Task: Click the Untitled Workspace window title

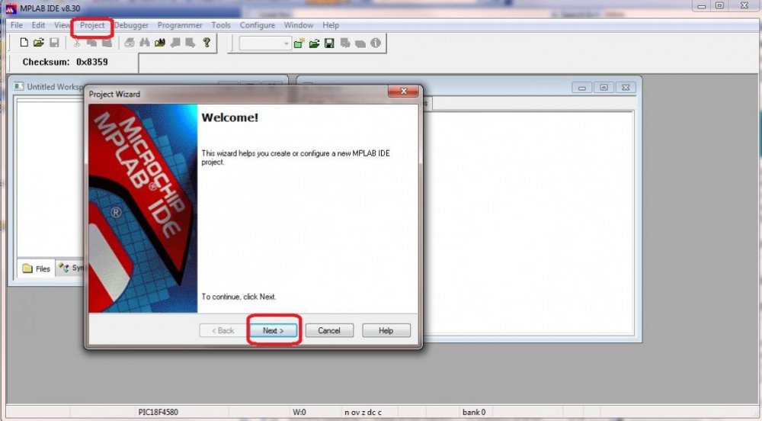Action: point(54,87)
